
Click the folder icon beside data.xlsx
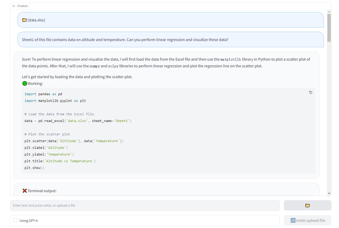coord(24,20)
